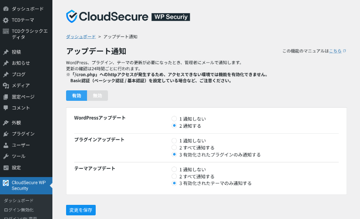Select 3 有効化されたプラグインのみ通知する
This screenshot has width=360, height=219.
[x=174, y=154]
